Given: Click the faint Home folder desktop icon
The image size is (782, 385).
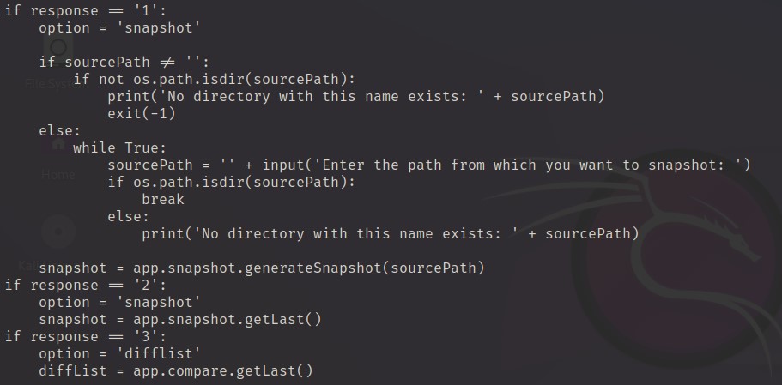Looking at the screenshot, I should click(x=58, y=147).
